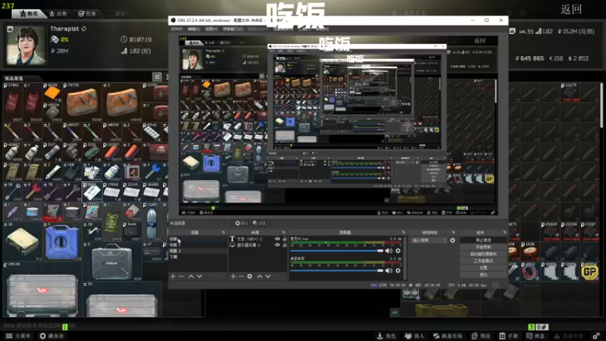This screenshot has width=606, height=341.
Task: Pop out the 场景 dock panel icon
Action: coord(223,233)
